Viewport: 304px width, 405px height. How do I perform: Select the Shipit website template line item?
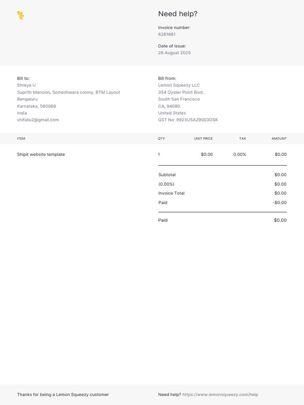pos(41,155)
